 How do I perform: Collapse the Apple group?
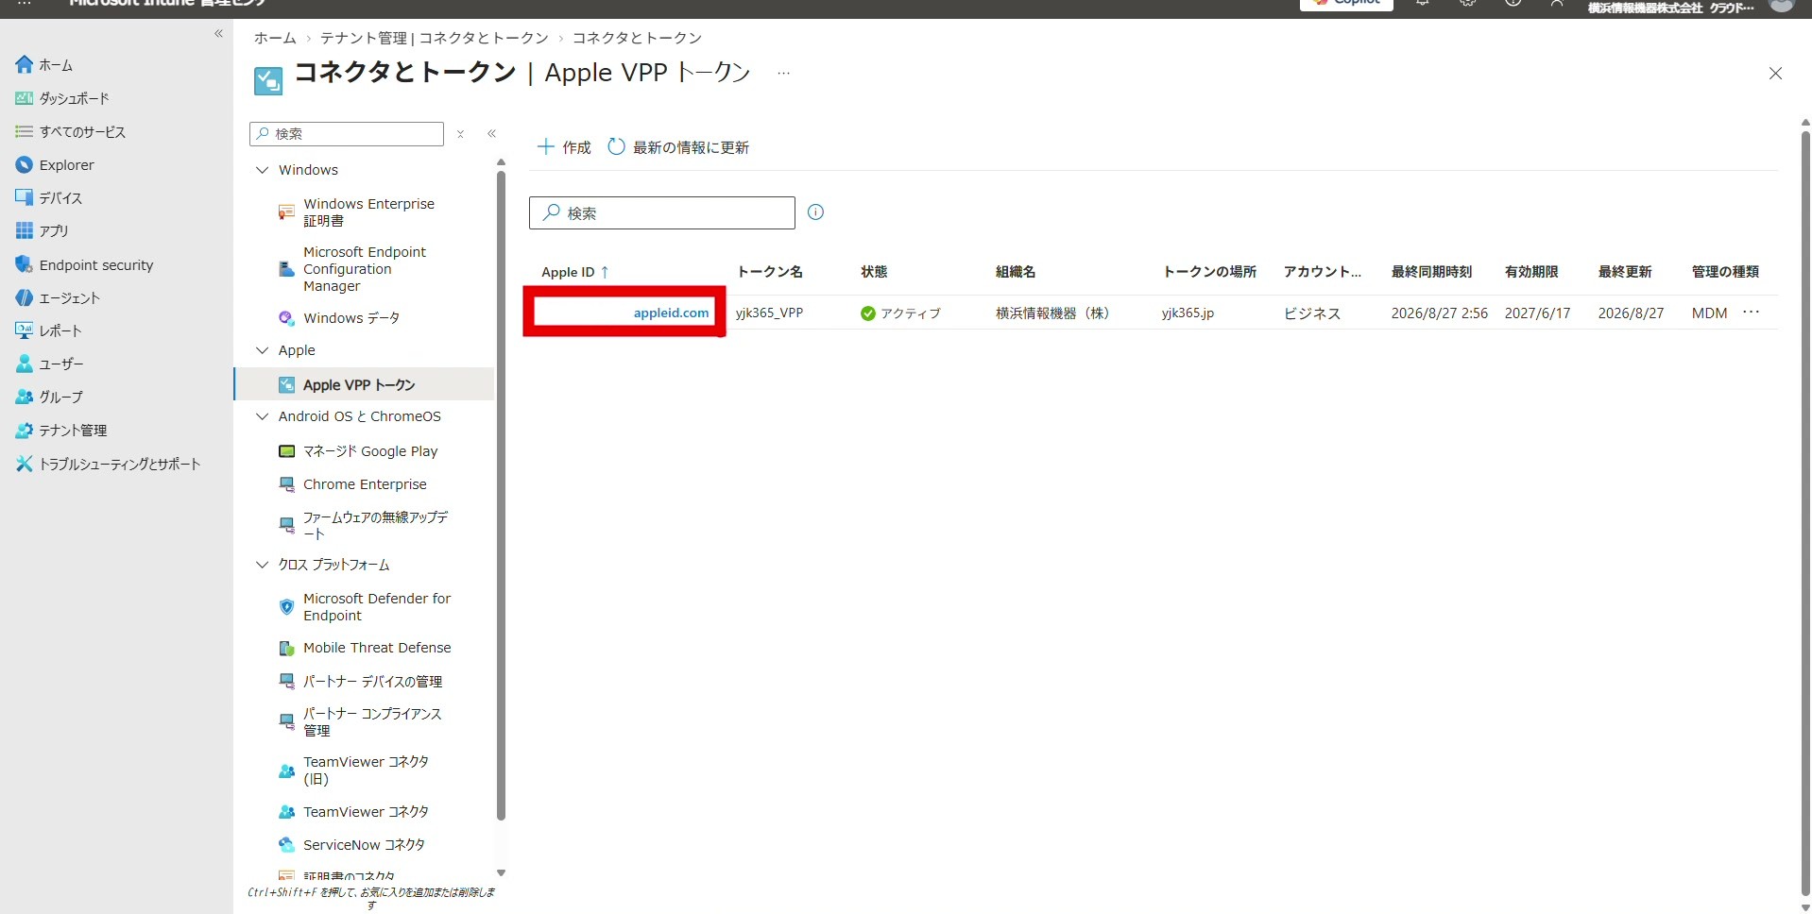pos(263,350)
